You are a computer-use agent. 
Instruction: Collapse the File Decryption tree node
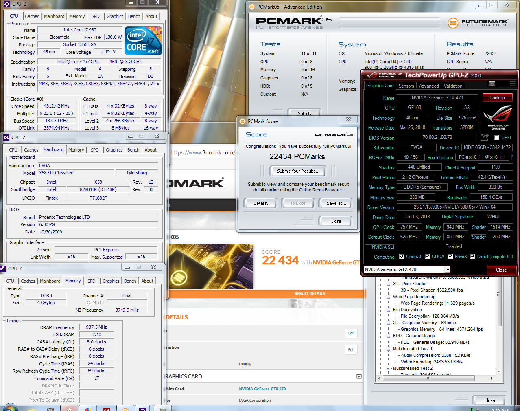[388, 310]
